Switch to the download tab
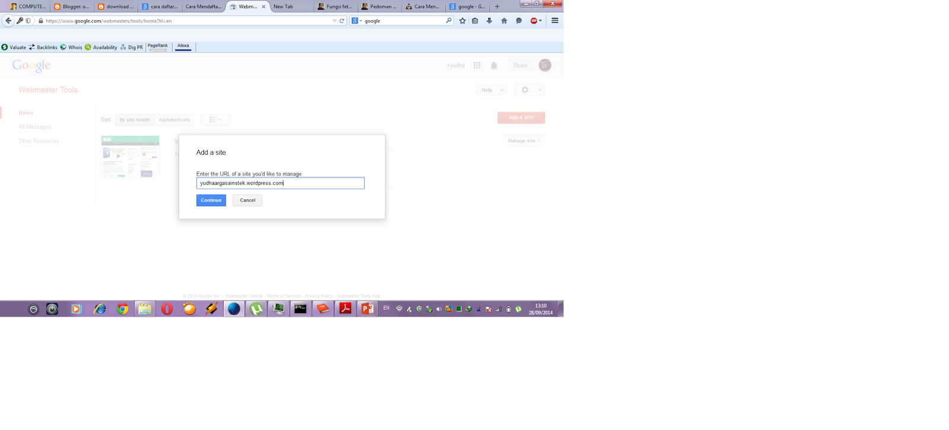 pyautogui.click(x=116, y=7)
